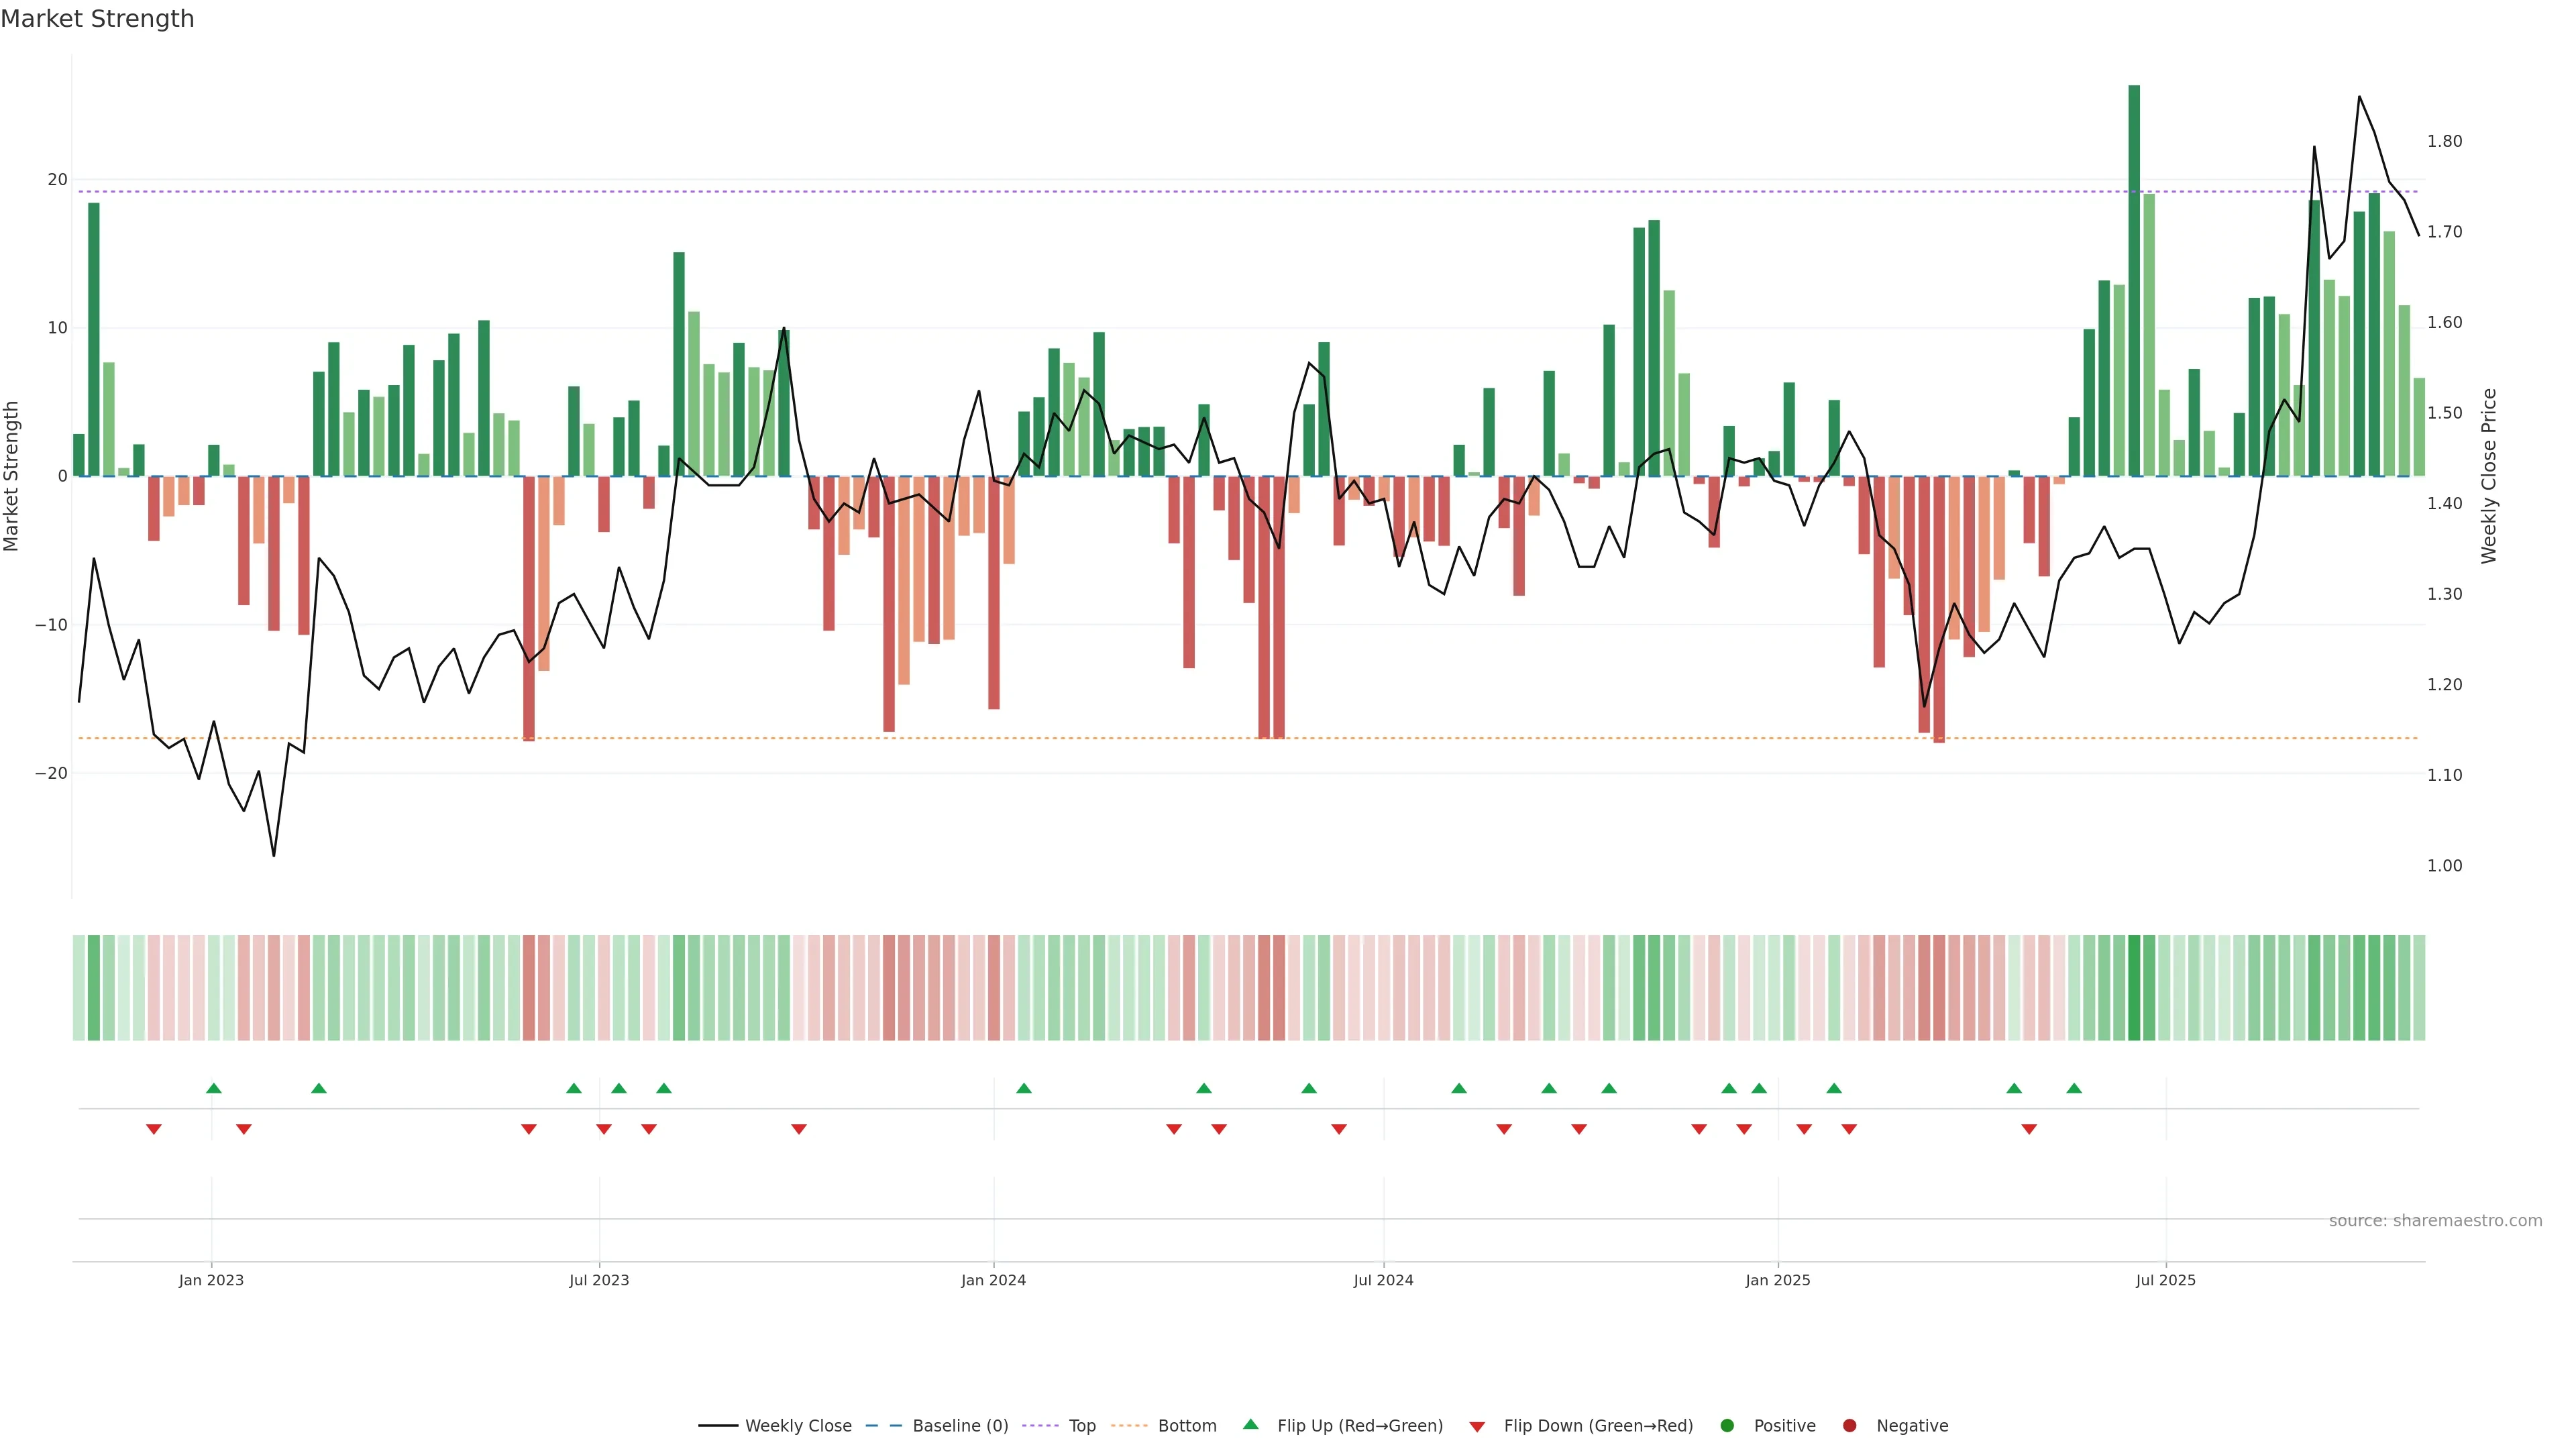Click the Negative red circle legend icon
Viewport: 2576px width, 1449px height.
tap(1849, 1426)
